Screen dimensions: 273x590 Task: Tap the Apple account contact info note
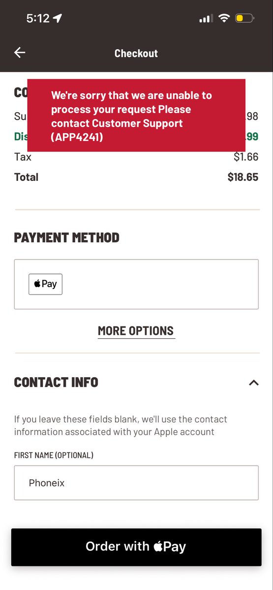click(x=121, y=426)
